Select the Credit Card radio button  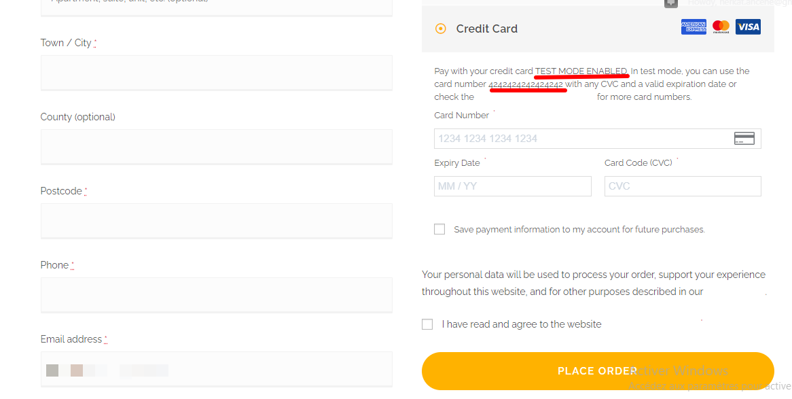pos(441,29)
